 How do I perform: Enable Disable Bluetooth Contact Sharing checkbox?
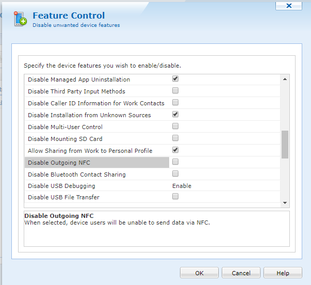pos(175,174)
